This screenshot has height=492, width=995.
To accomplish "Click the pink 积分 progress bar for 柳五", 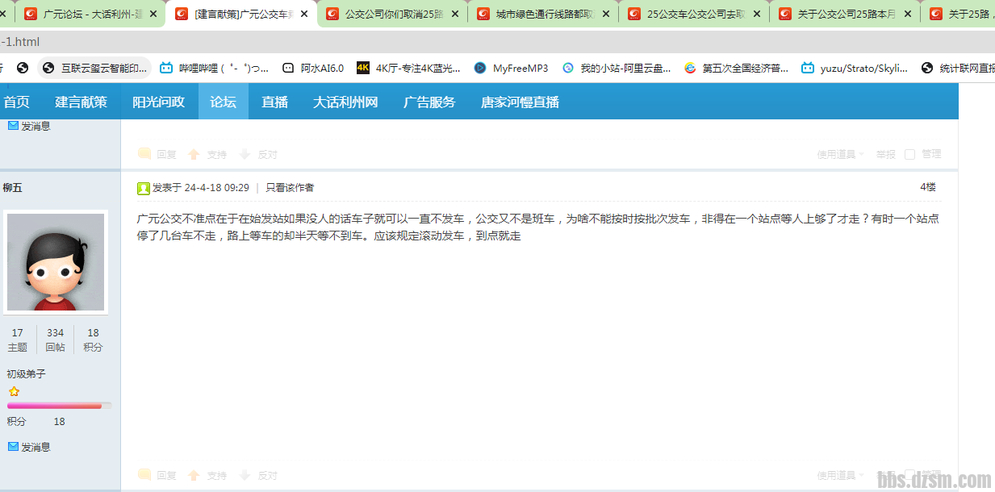I will coord(59,406).
